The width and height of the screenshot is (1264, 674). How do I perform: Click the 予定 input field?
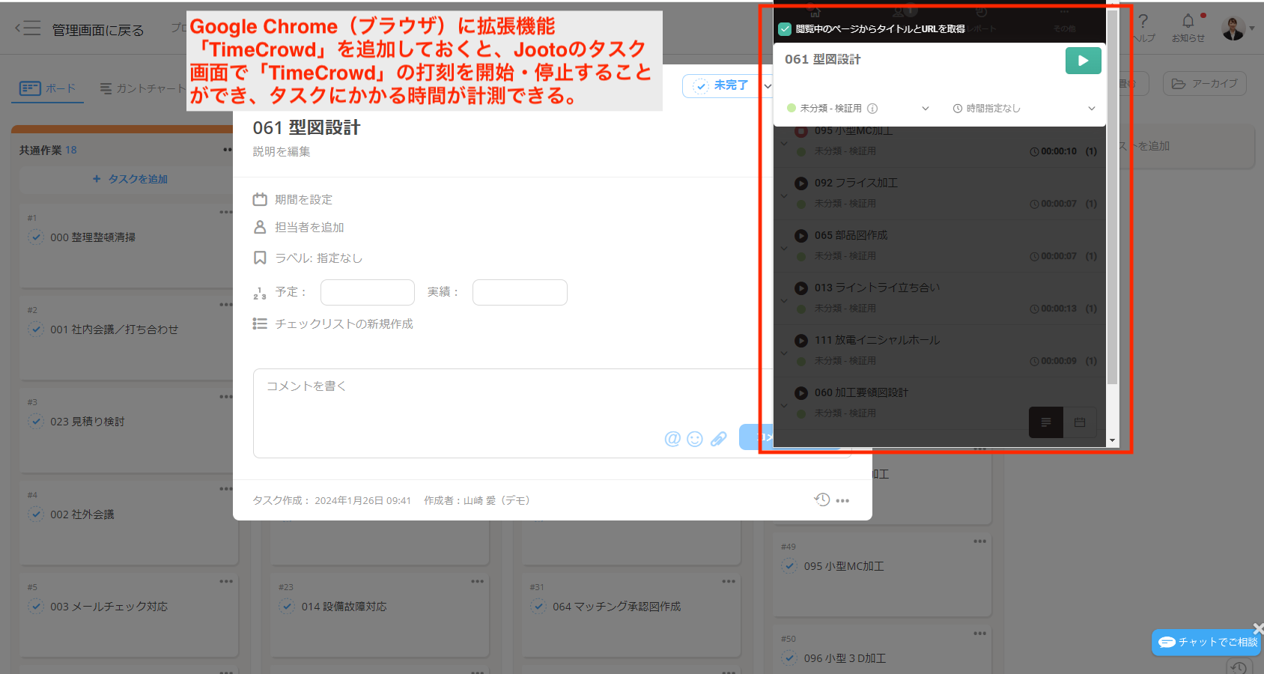point(368,292)
